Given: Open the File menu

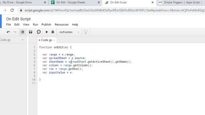Looking at the screenshot, I should tap(9, 25).
